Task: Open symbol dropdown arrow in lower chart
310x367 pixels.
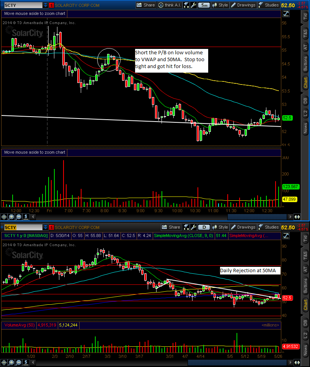Action: click(x=45, y=227)
